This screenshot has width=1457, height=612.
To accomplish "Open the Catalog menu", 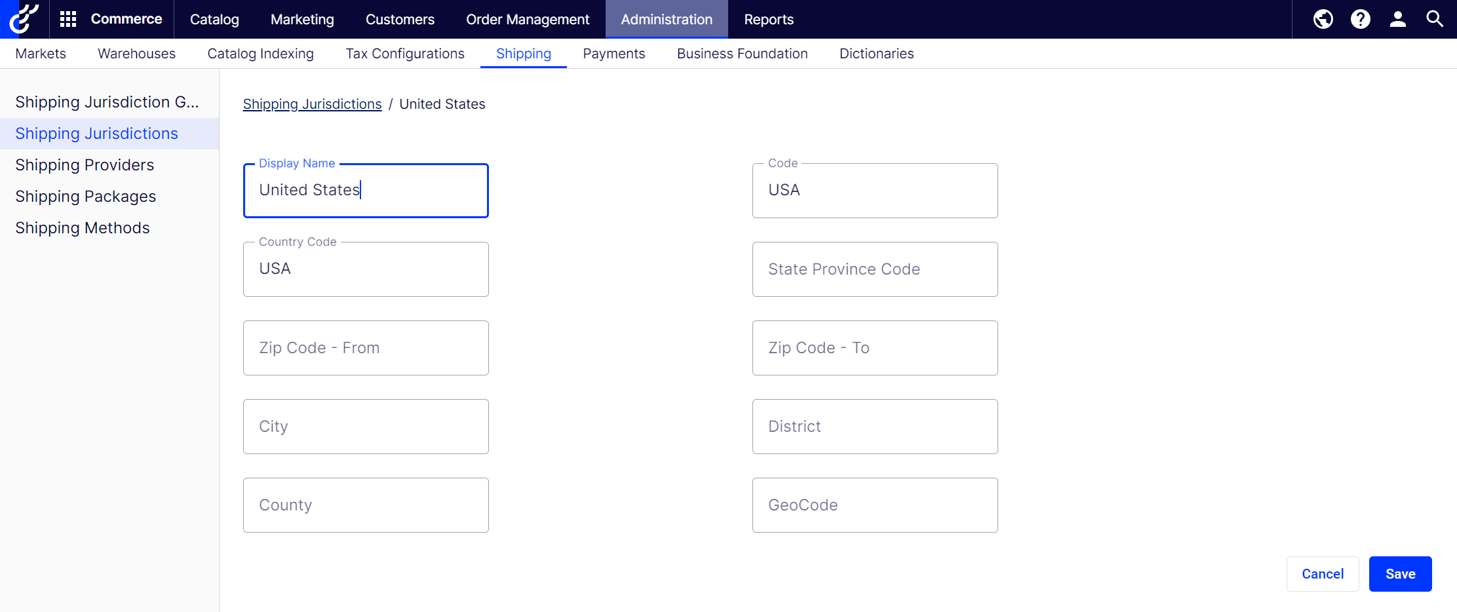I will pos(214,19).
